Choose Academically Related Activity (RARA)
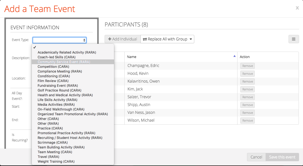The width and height of the screenshot is (303, 166). [x=73, y=52]
